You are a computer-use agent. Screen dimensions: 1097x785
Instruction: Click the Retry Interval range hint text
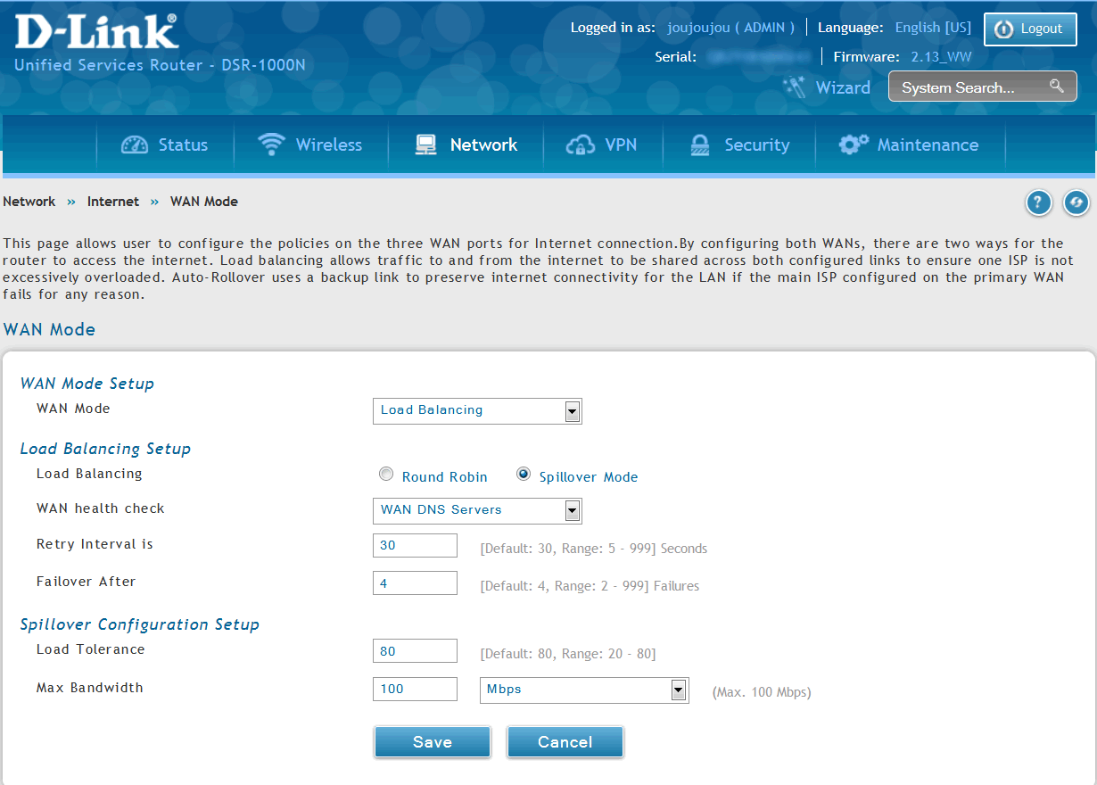[x=594, y=549]
